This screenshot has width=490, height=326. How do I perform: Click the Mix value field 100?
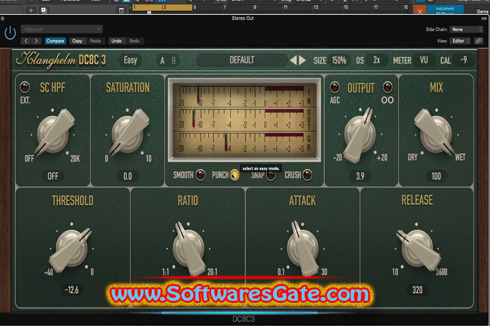[x=436, y=177]
